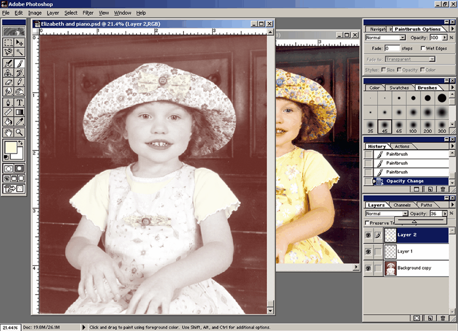Click the Fade steps input field

[x=392, y=49]
